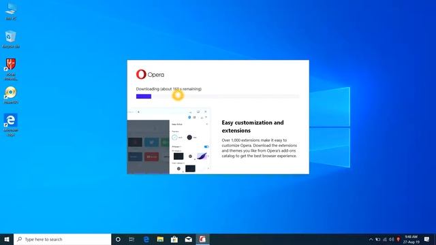This screenshot has height=245, width=436.
Task: Open the Recycle Bin desktop icon
Action: pos(11,39)
